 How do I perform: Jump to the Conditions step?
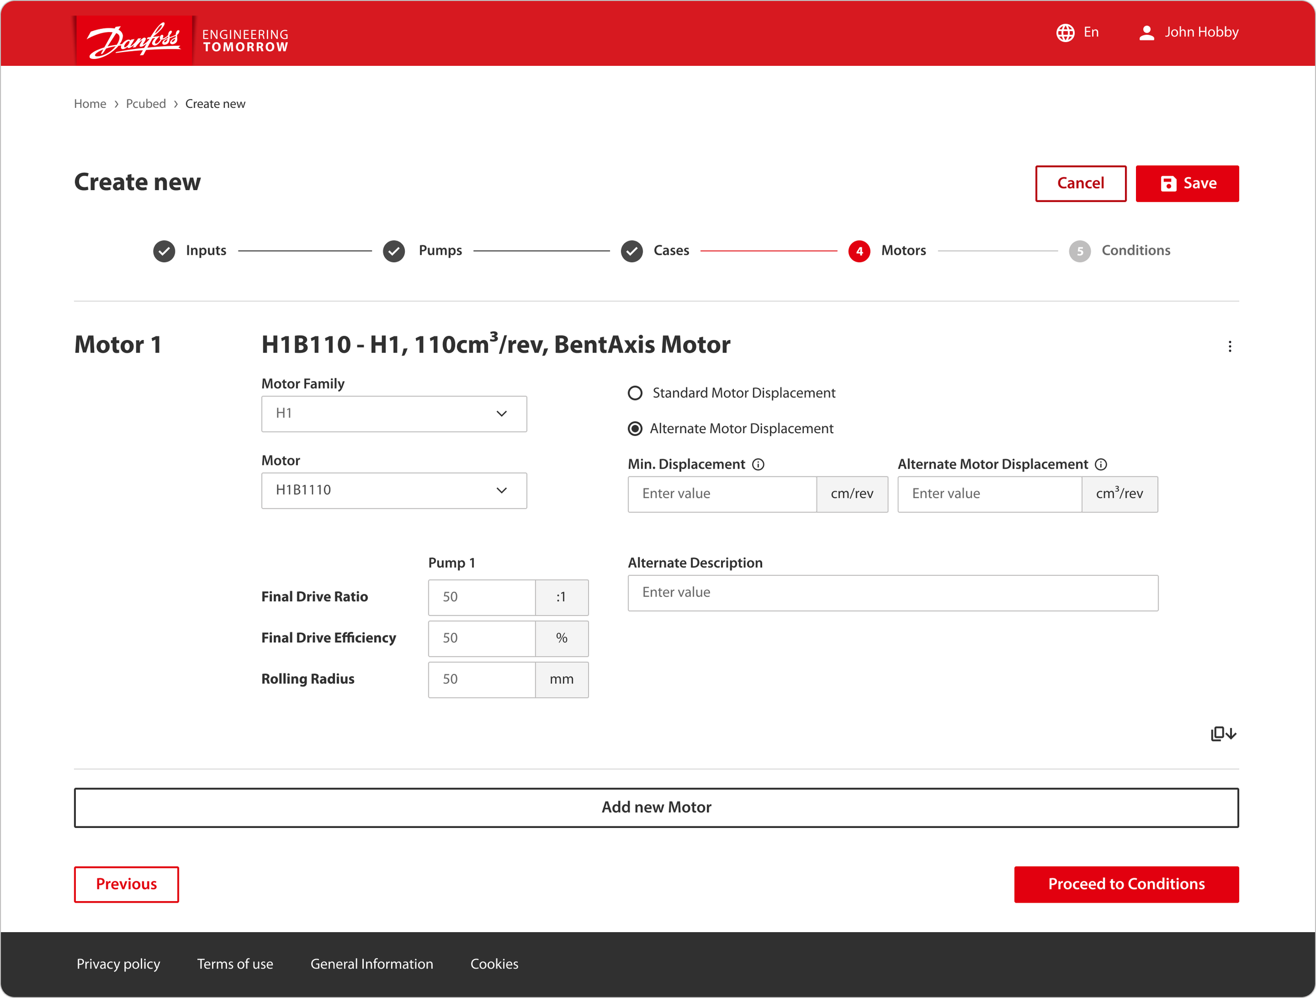pos(1134,251)
